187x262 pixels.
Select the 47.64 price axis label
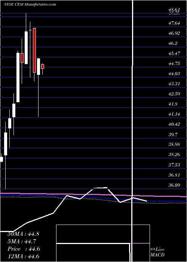[x=174, y=23]
